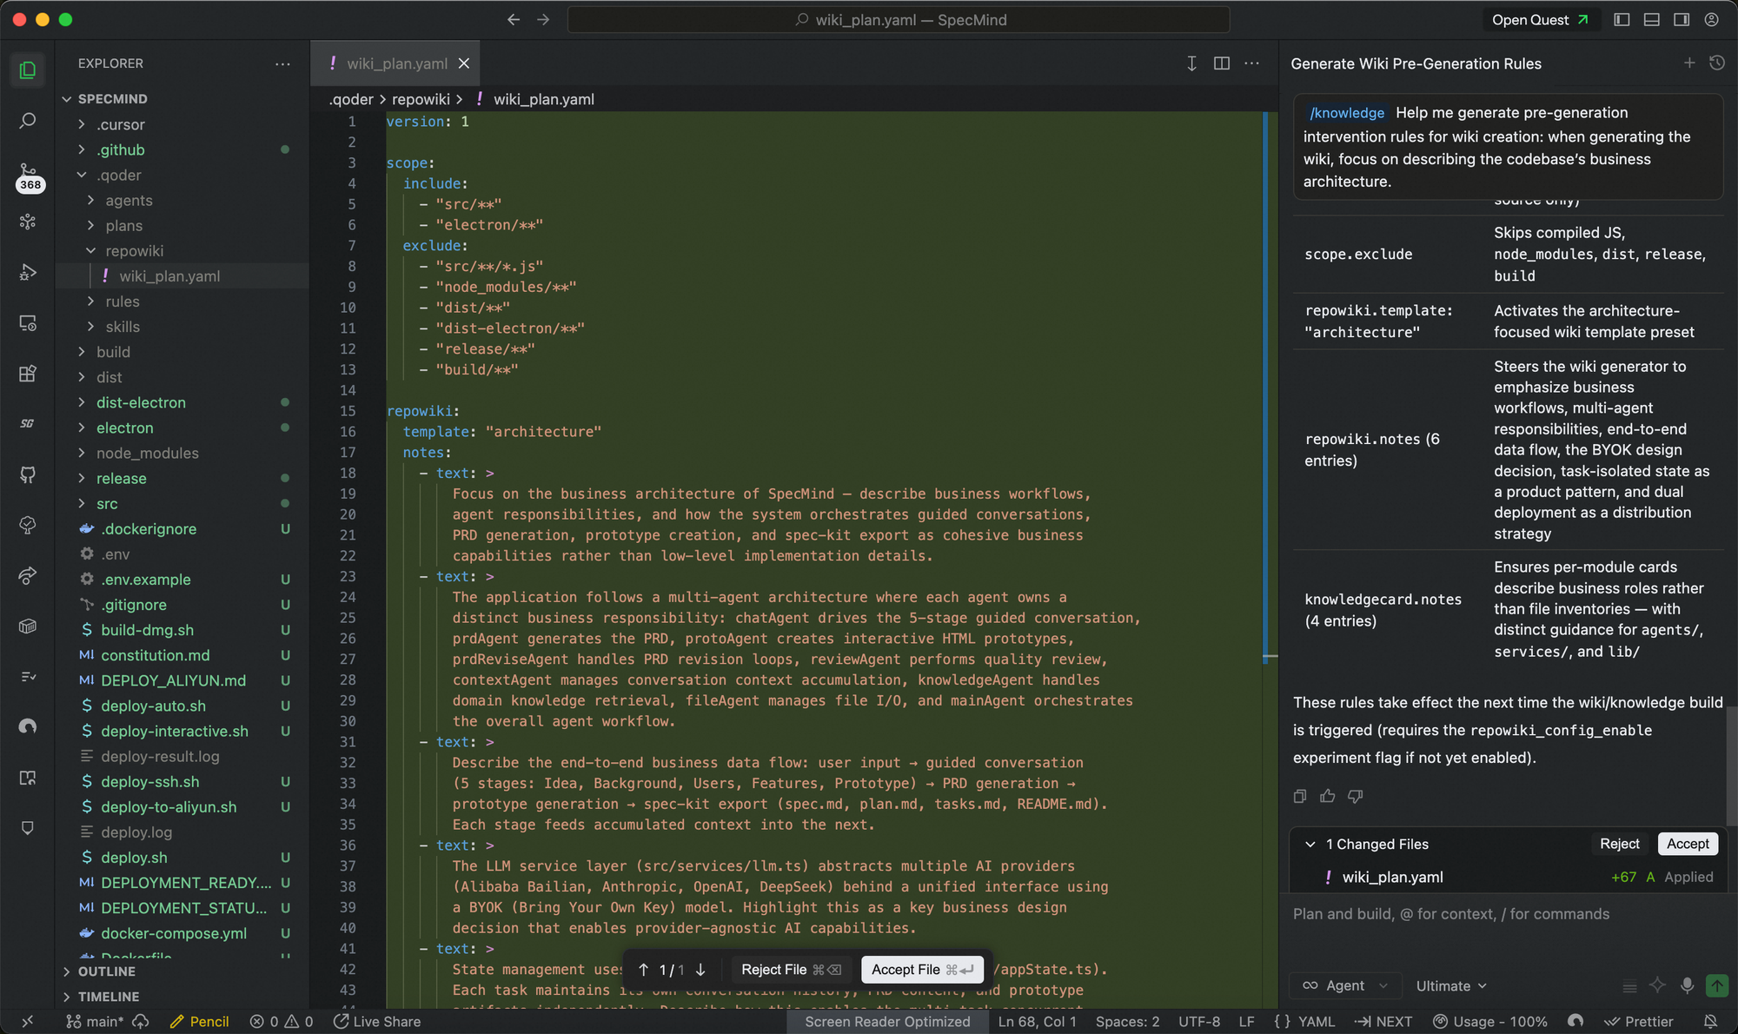1738x1034 pixels.
Task: Toggle the bottom panel layout icon
Action: tap(1652, 19)
